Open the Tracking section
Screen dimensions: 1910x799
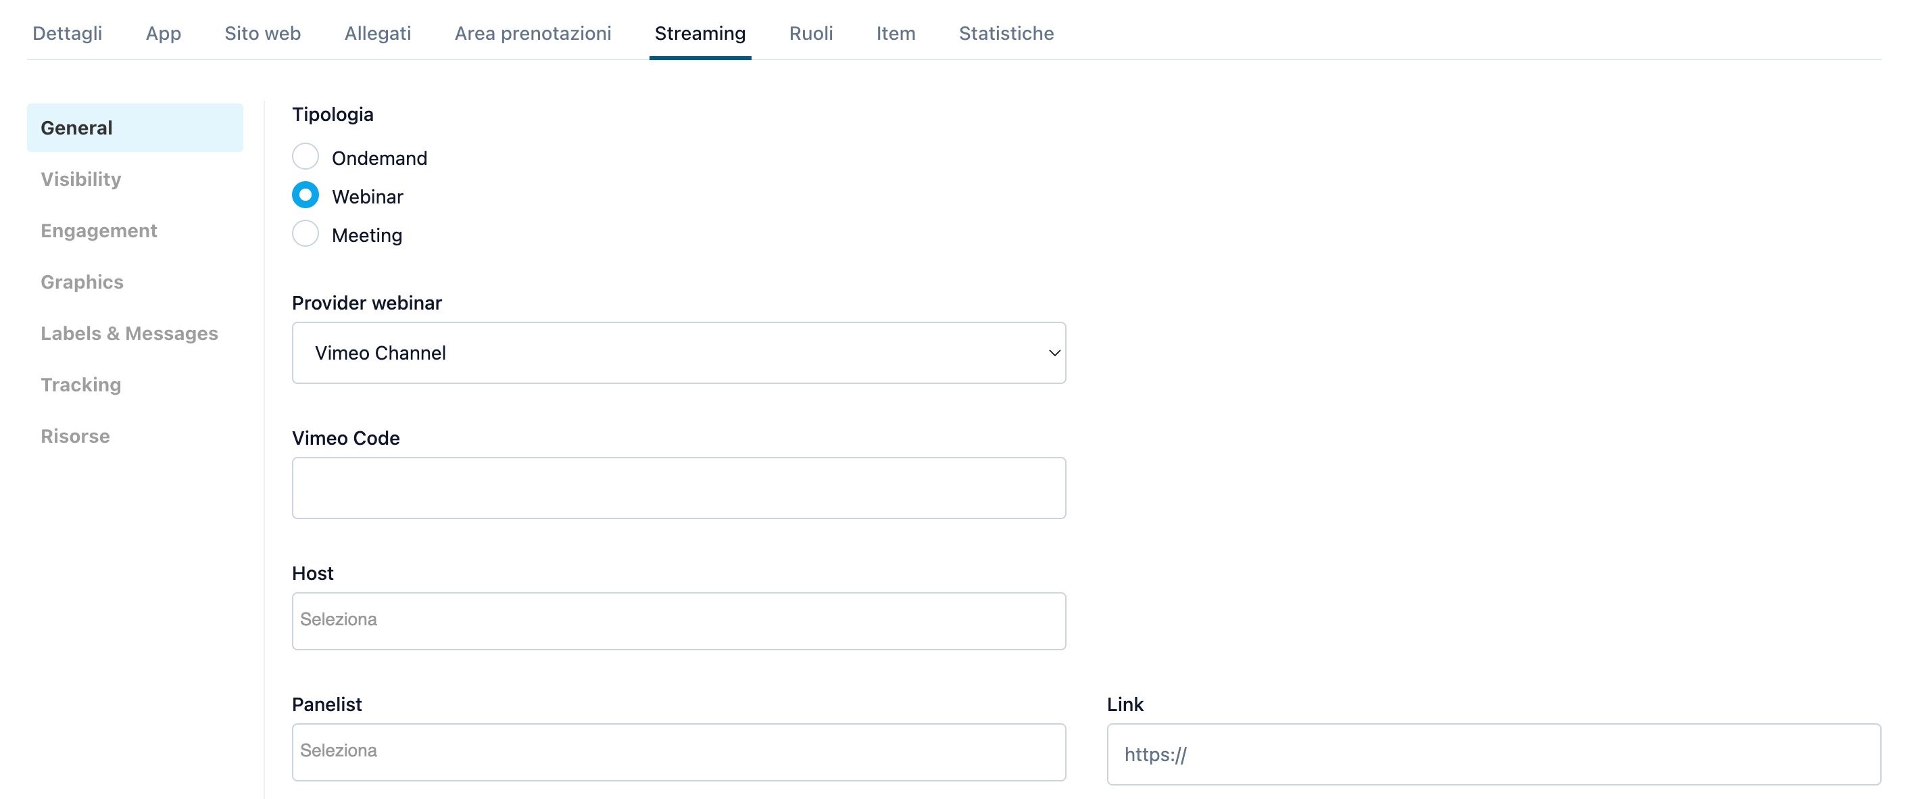81,385
